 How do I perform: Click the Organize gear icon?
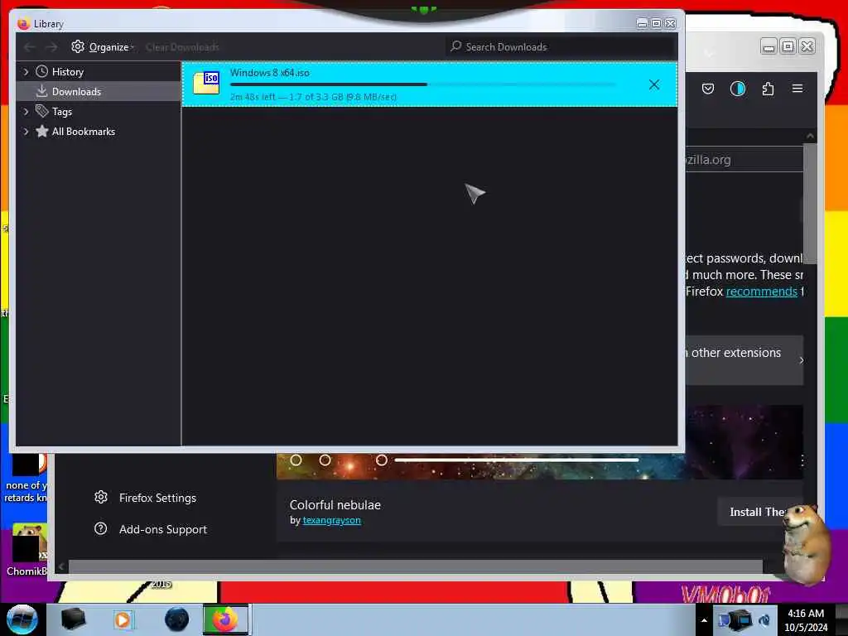point(78,46)
